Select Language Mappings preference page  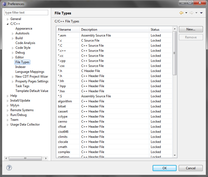click(30, 72)
